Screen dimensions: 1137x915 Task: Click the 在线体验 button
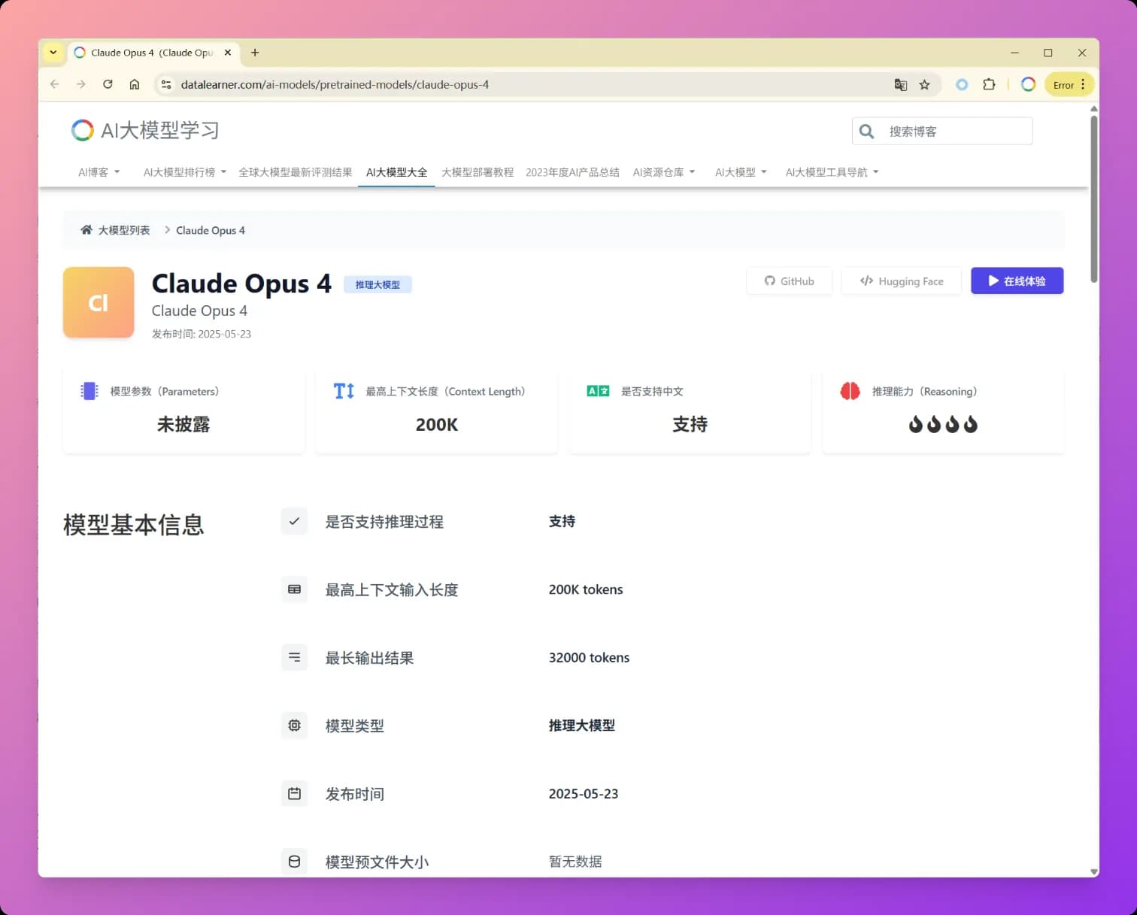1017,280
